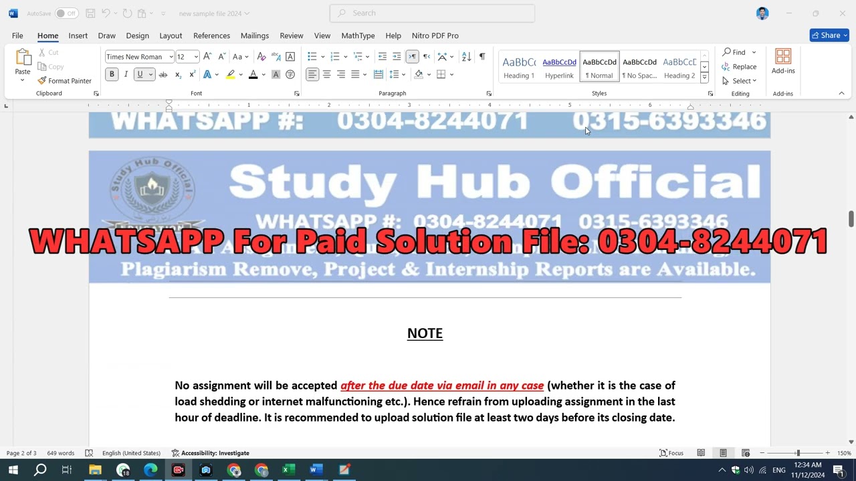Viewport: 856px width, 481px height.
Task: Apply the Hyperlink style
Action: click(559, 67)
